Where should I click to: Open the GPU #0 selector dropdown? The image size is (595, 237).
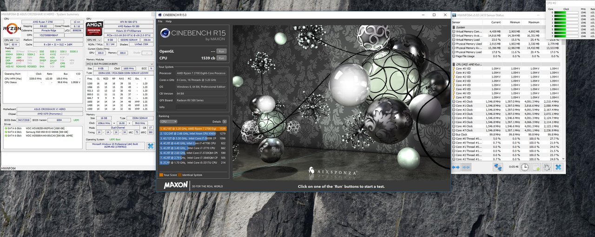tap(94, 40)
